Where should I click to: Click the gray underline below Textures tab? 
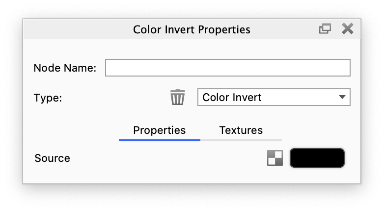coord(241,140)
